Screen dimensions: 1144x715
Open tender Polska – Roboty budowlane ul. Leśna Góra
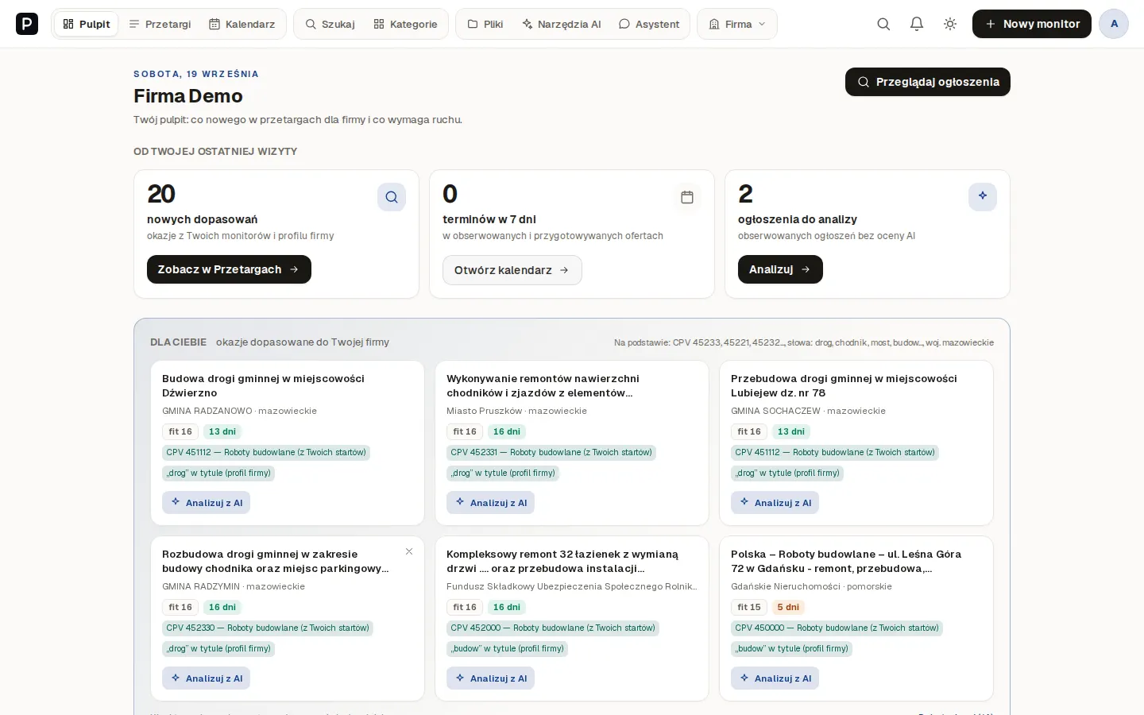(x=846, y=561)
